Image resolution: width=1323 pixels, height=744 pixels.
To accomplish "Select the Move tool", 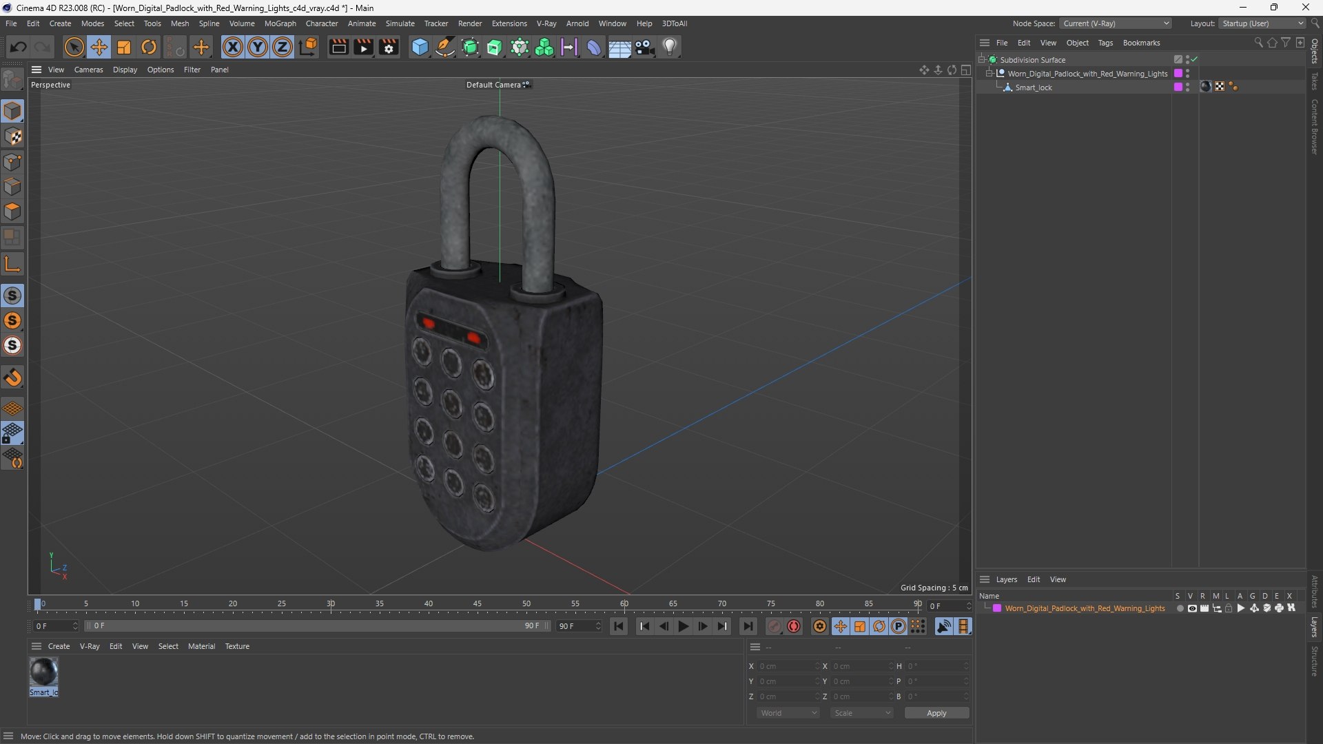I will pyautogui.click(x=99, y=47).
